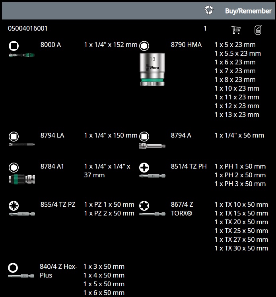Viewport: 276px width, 297px height.
Task: Click the hexagon icon for 8784 A1
Action: [14, 167]
